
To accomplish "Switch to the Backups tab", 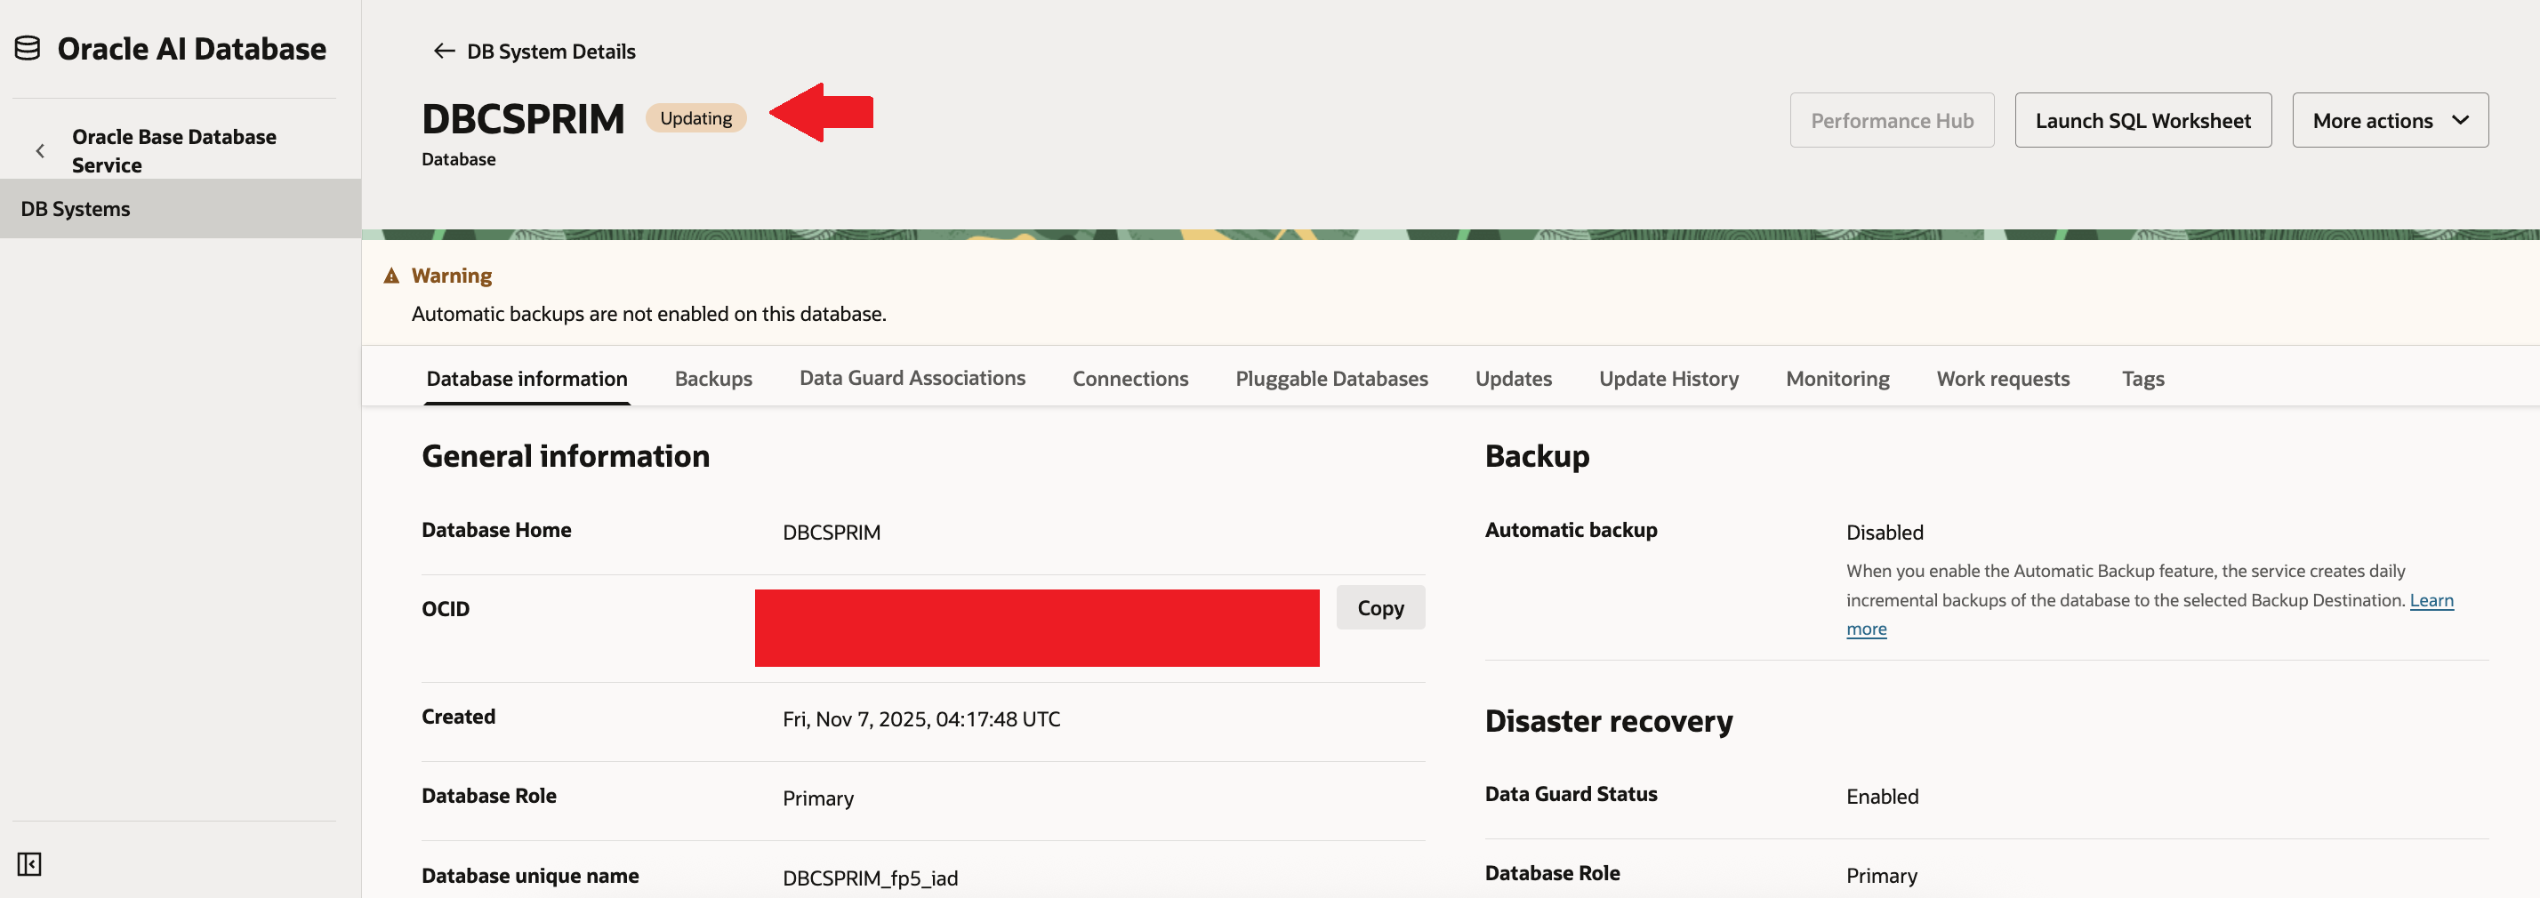I will coord(713,379).
